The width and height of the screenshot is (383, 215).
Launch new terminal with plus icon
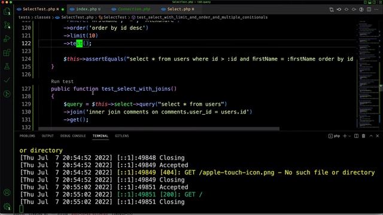pyautogui.click(x=345, y=136)
